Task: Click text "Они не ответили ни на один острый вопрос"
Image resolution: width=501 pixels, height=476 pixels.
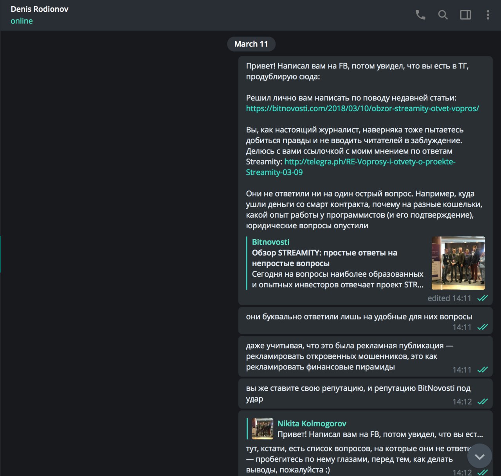Action: pyautogui.click(x=329, y=194)
